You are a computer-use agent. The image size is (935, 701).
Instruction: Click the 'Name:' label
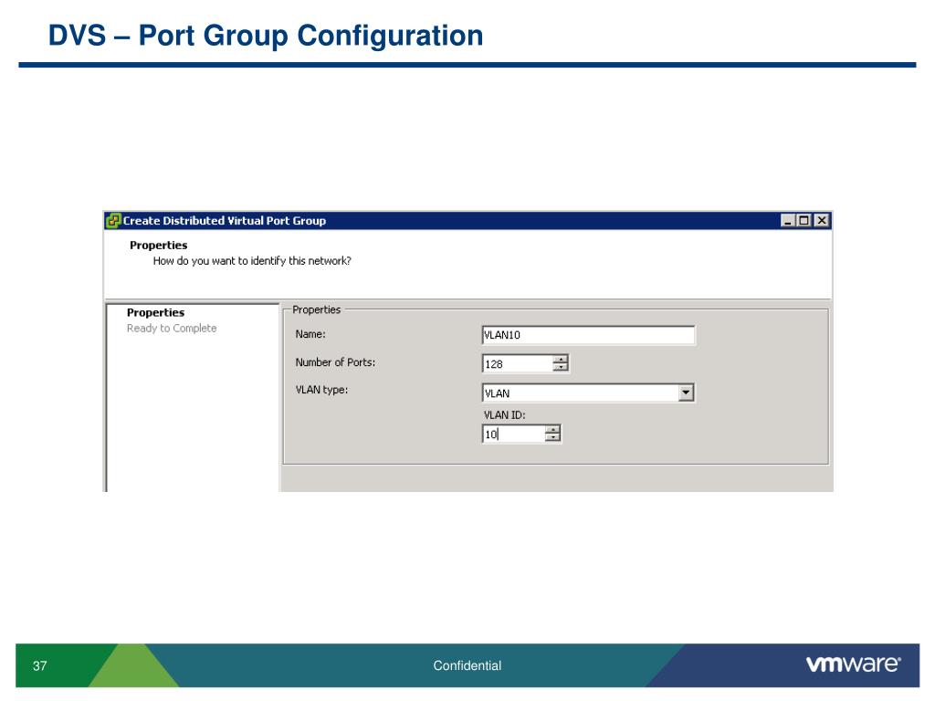pos(310,334)
